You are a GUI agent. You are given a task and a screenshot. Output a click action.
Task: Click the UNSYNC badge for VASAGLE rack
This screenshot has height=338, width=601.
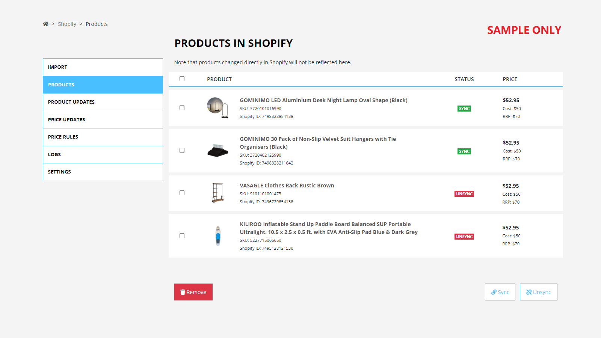pyautogui.click(x=464, y=194)
